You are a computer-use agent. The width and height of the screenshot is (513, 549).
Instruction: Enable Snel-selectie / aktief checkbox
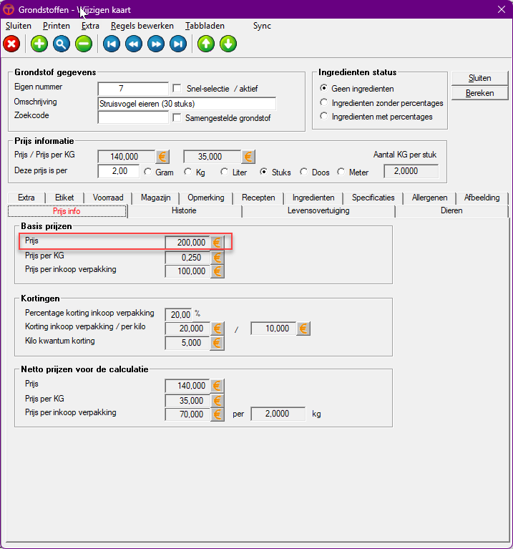pos(177,88)
